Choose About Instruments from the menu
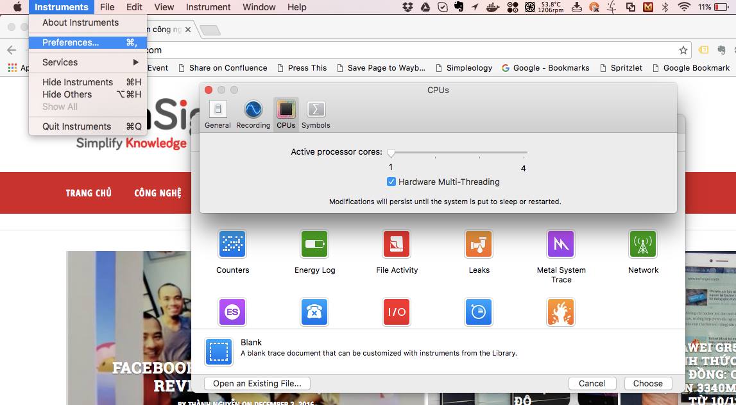 click(x=88, y=22)
